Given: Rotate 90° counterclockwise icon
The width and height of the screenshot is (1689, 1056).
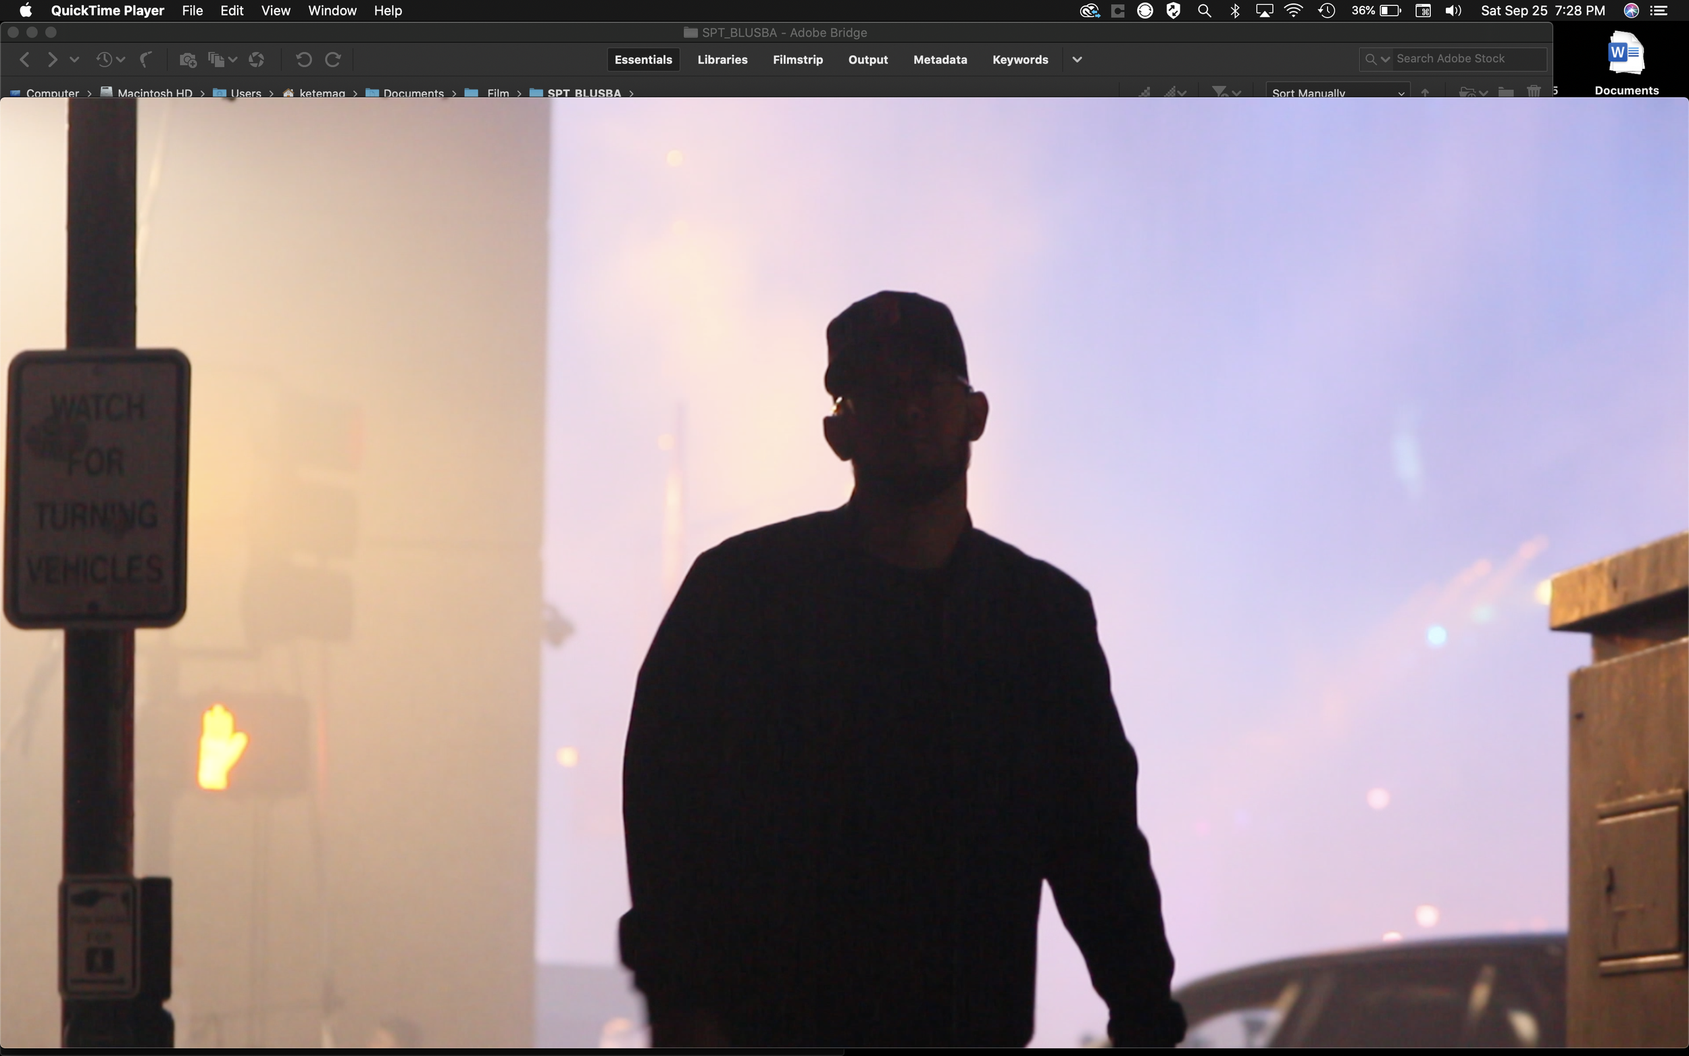Looking at the screenshot, I should pos(303,59).
